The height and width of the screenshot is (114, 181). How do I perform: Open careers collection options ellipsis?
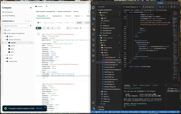31,43
